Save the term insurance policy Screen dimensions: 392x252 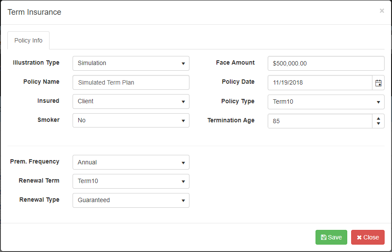pos(331,237)
